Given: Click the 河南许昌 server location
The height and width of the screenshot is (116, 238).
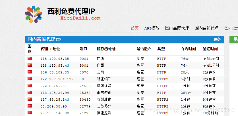Looking at the screenshot, I should tap(104, 86).
